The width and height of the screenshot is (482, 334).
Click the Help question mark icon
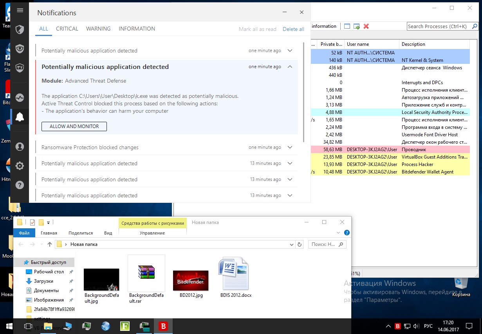pyautogui.click(x=20, y=185)
